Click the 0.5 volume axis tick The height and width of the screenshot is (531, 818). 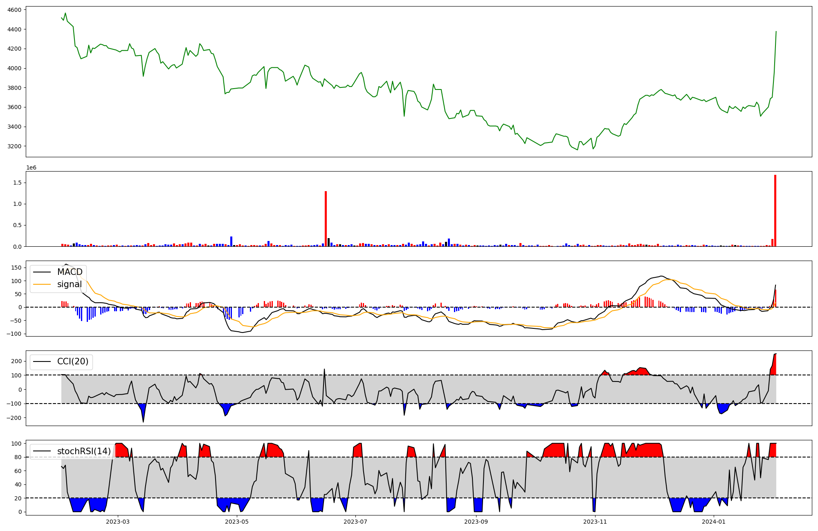(18, 225)
